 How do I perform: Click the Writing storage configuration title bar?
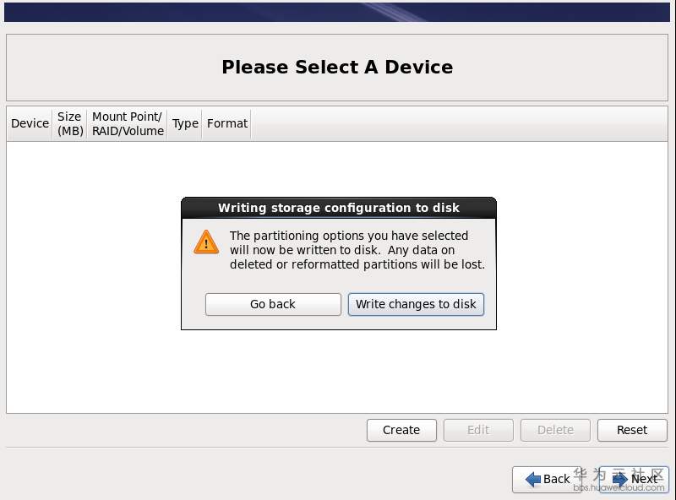point(339,208)
